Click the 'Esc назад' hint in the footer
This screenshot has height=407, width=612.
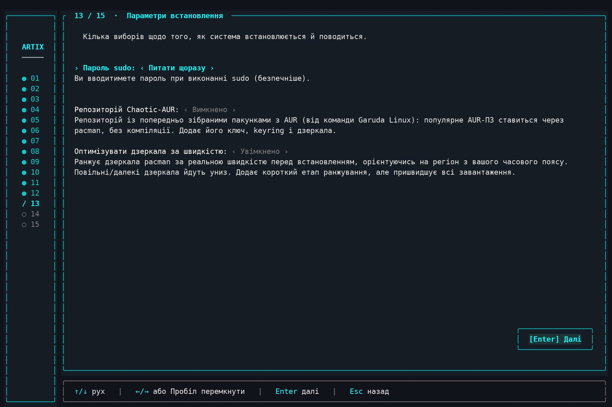pos(369,392)
